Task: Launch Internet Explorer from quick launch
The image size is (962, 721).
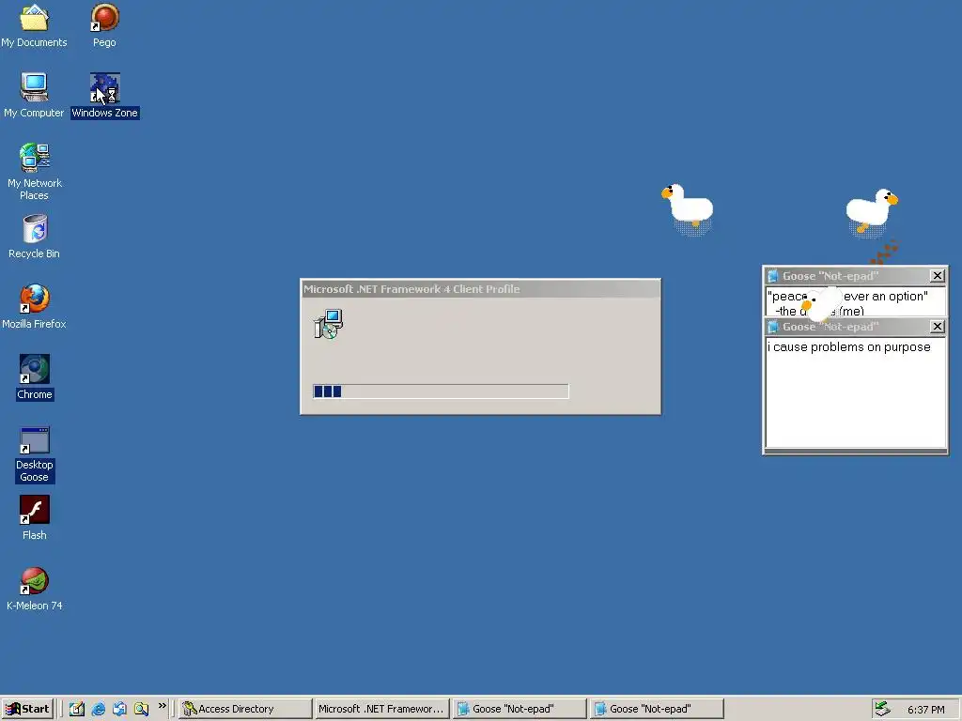Action: point(98,709)
